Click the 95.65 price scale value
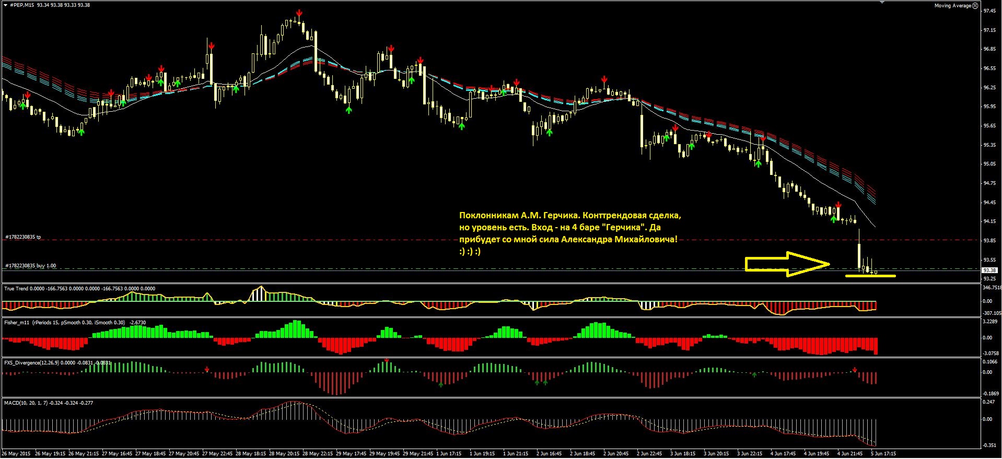 pyautogui.click(x=989, y=125)
